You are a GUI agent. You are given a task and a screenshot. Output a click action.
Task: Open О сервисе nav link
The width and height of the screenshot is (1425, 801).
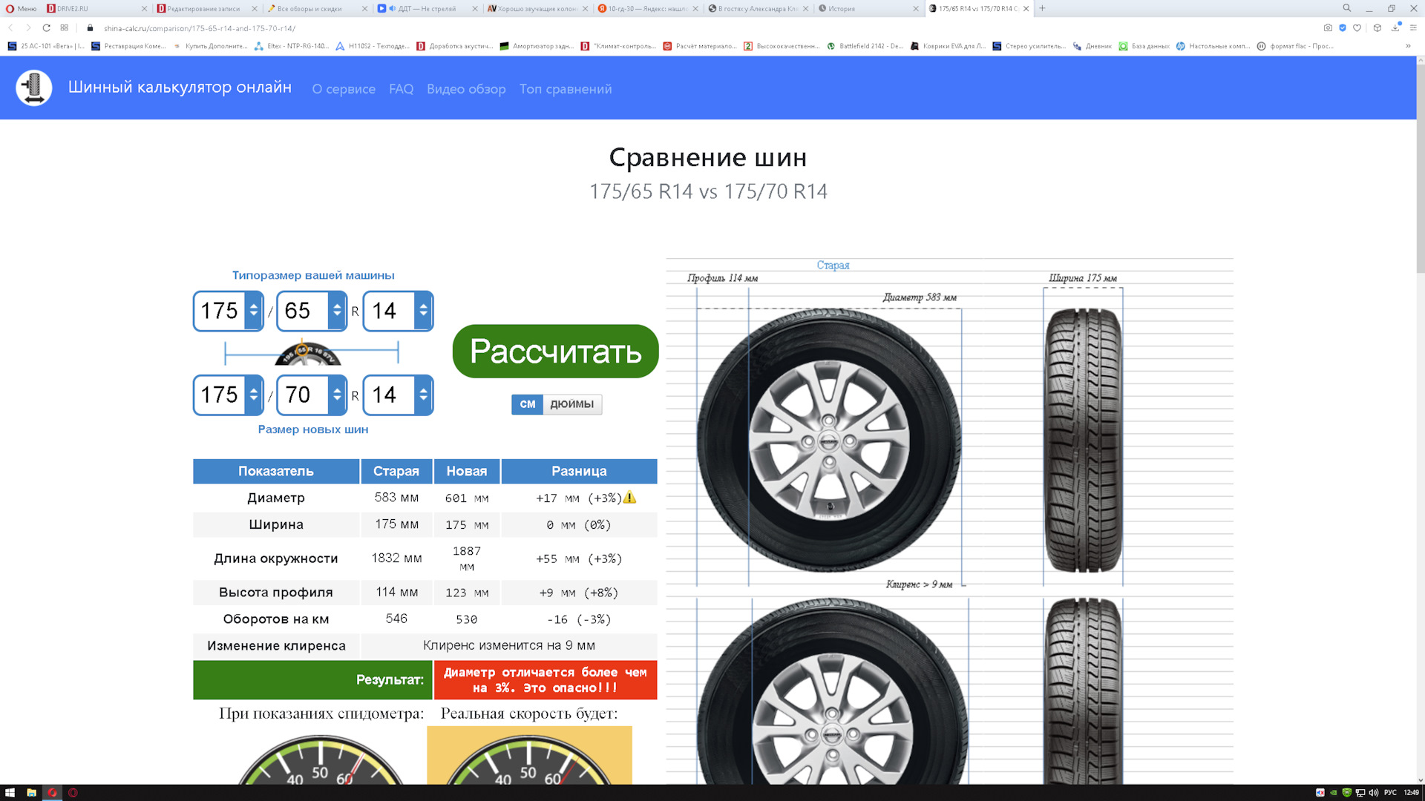(x=344, y=89)
